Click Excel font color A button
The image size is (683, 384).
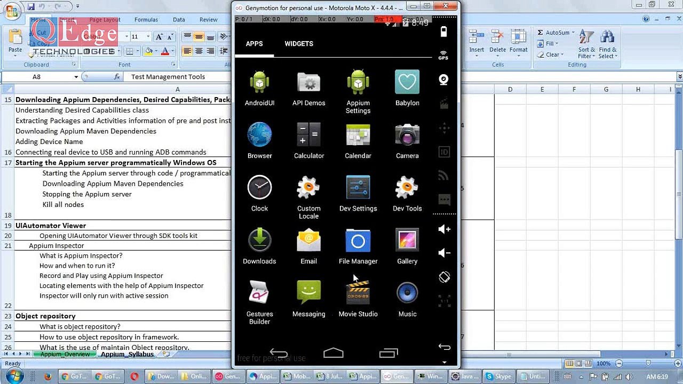(165, 51)
